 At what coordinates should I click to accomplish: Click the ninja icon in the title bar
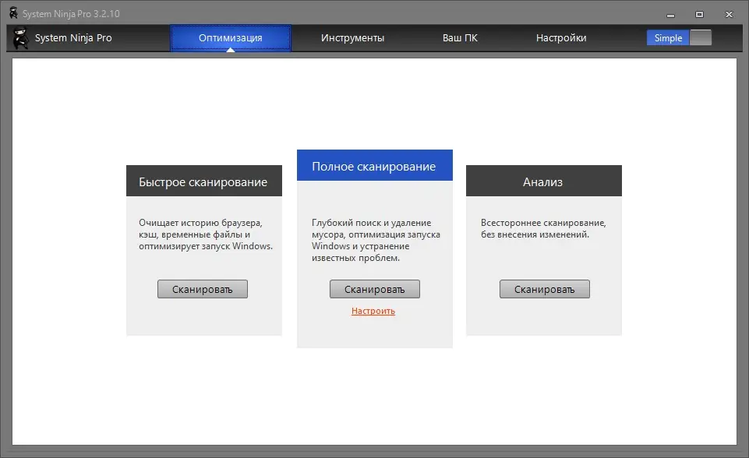point(13,12)
